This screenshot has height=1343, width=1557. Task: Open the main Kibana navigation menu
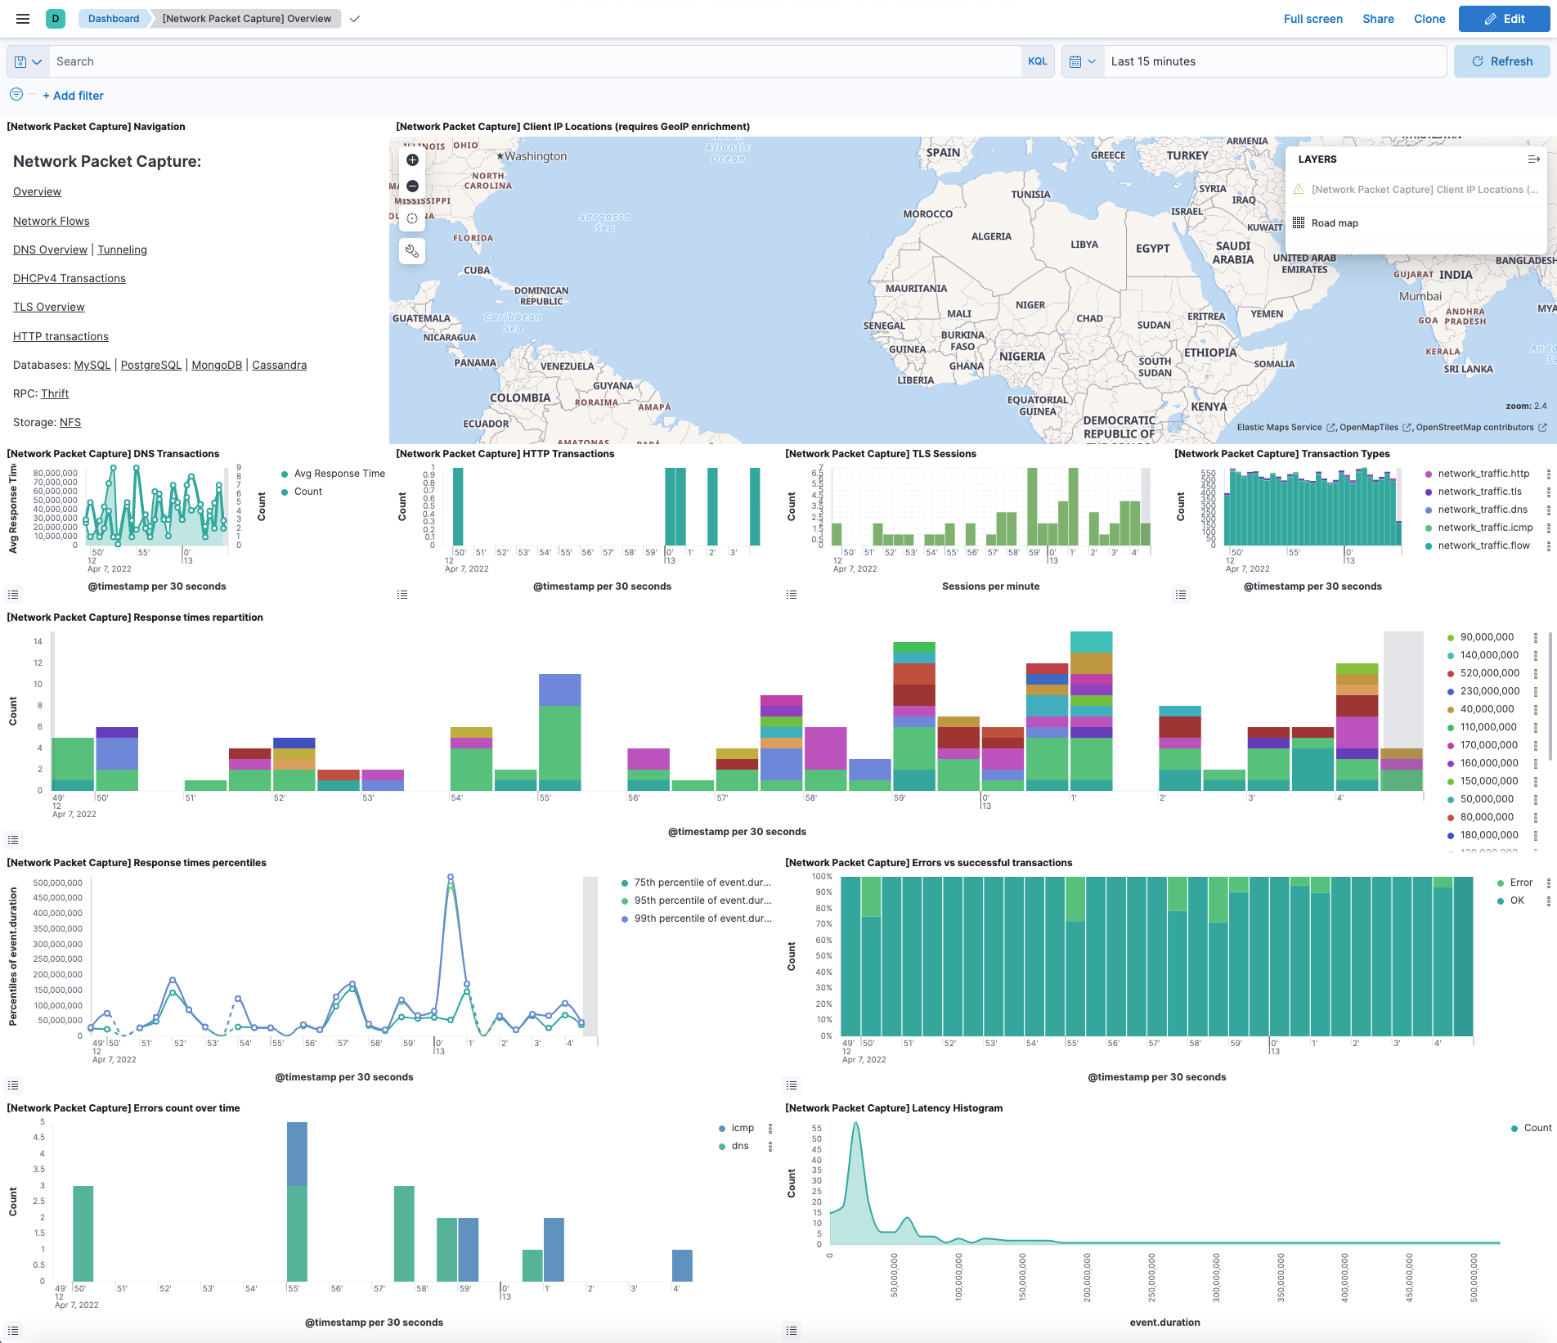pyautogui.click(x=22, y=19)
